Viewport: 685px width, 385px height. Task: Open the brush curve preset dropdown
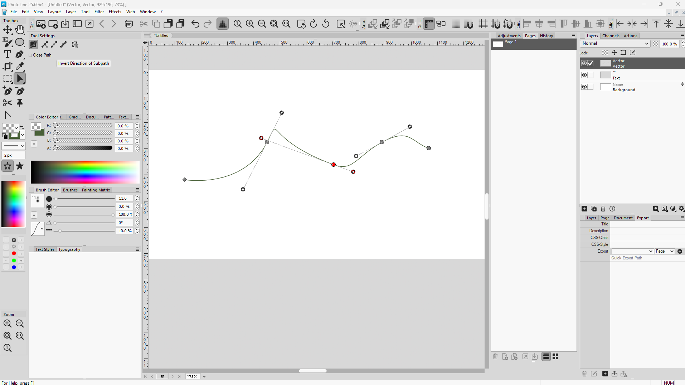point(38,229)
